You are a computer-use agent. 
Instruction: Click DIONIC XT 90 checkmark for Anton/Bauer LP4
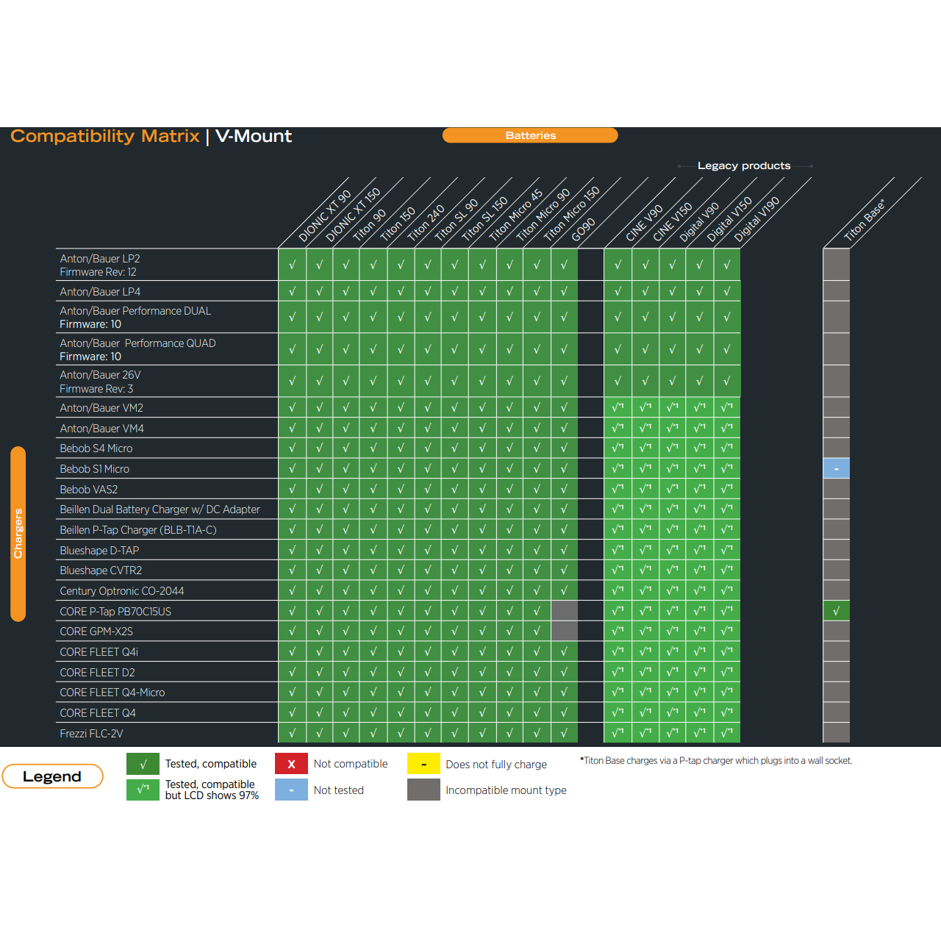point(292,291)
